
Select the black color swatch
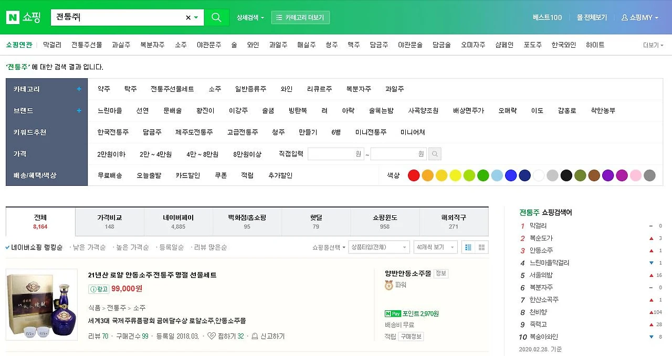(566, 175)
